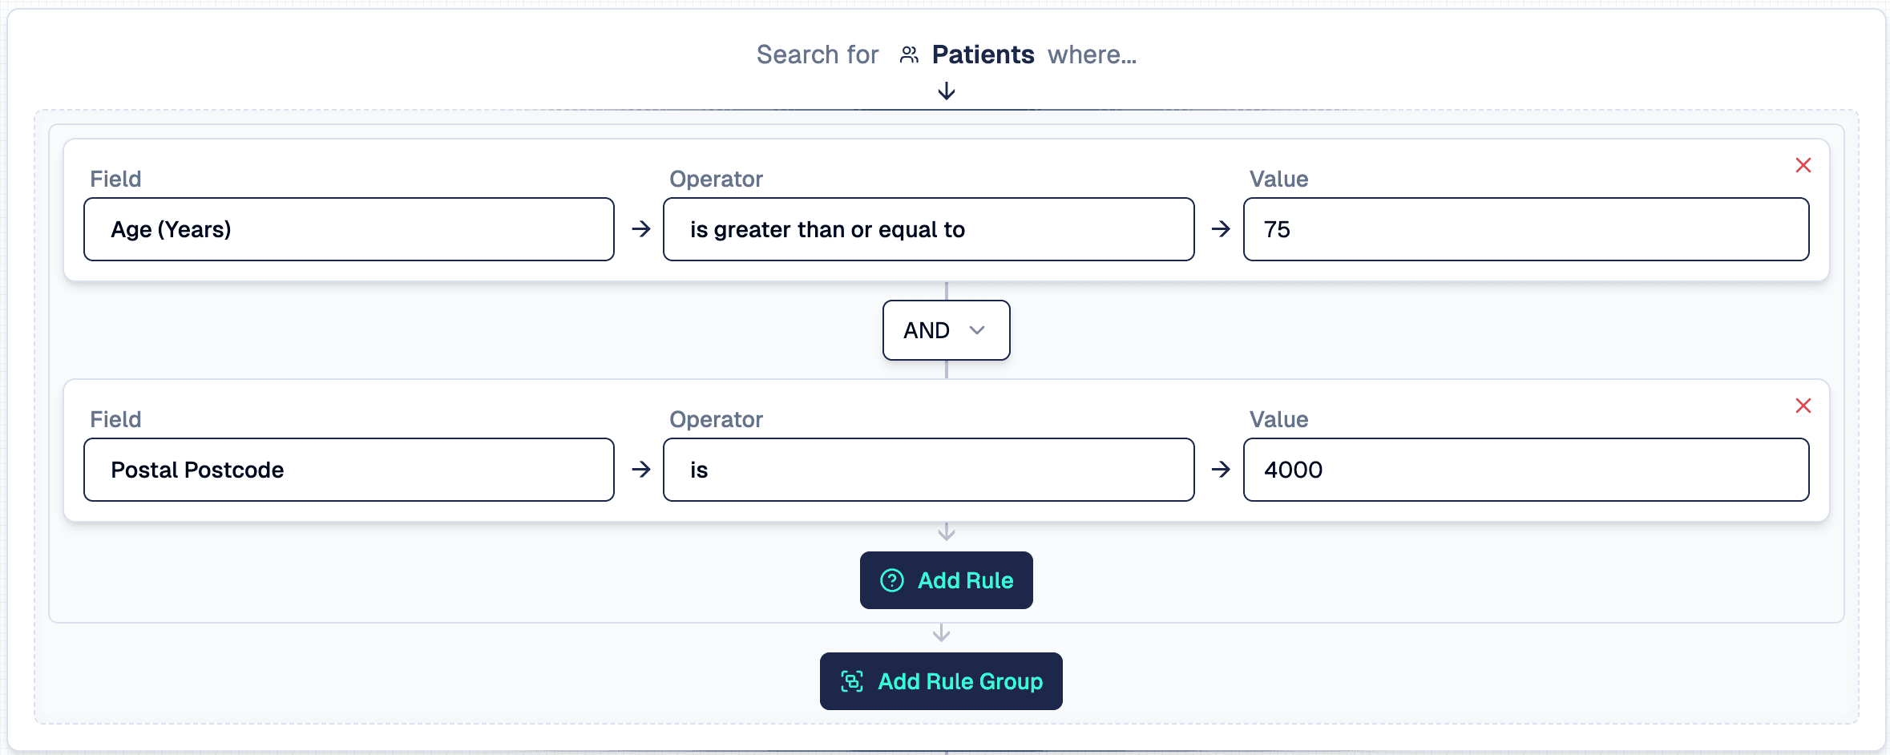Click the arrow between the is operator and 4000

coord(1221,470)
